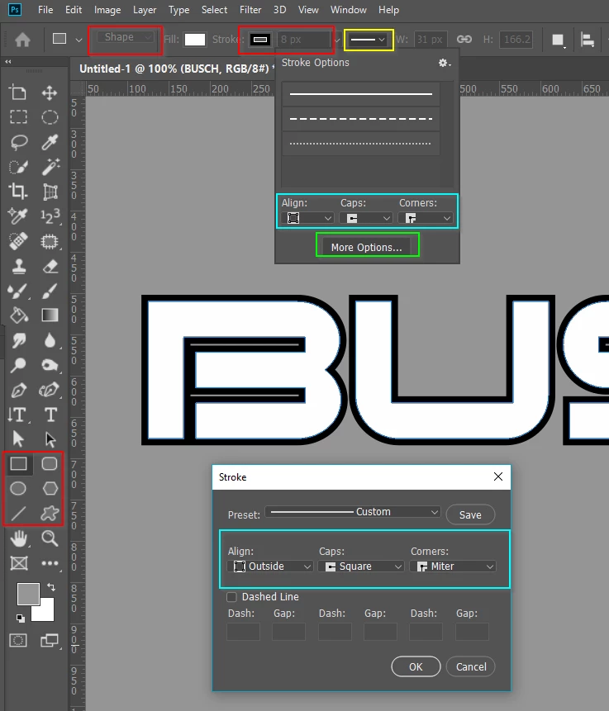Select the Rounded Rectangle tool
The image size is (609, 711).
(50, 463)
